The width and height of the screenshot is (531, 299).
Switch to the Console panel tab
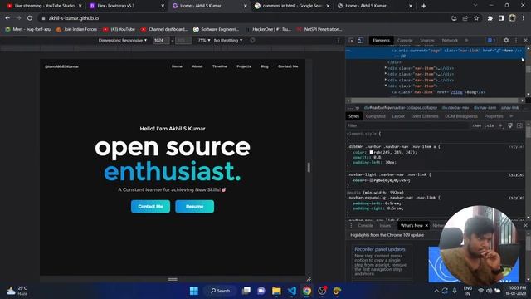[x=405, y=40]
